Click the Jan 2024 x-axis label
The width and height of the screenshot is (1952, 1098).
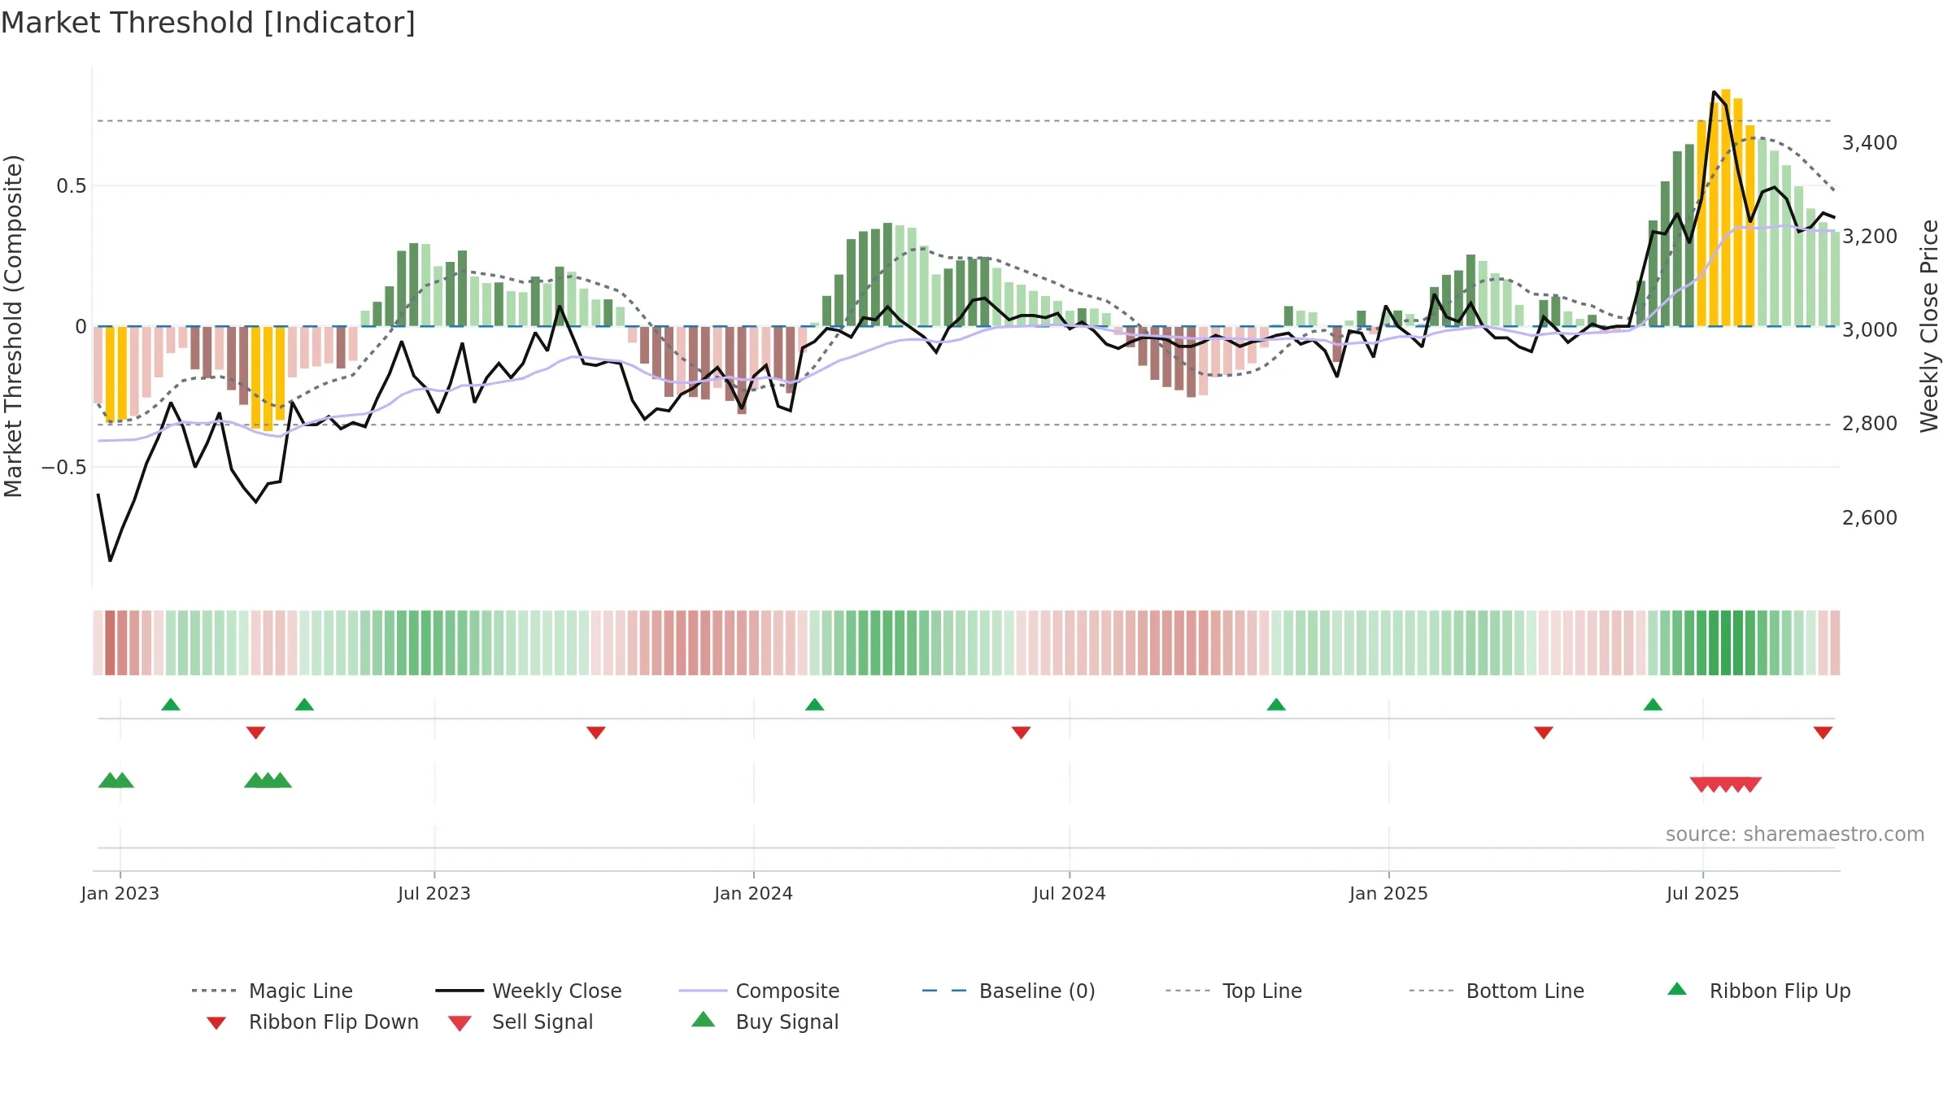point(754,893)
